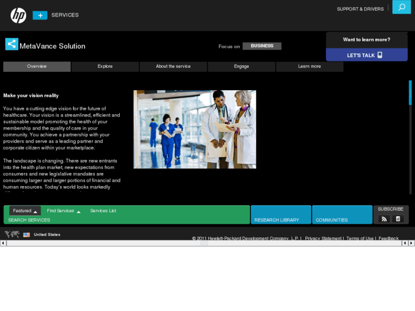This screenshot has height=311, width=415.
Task: Click the Feedback link
Action: (389, 238)
